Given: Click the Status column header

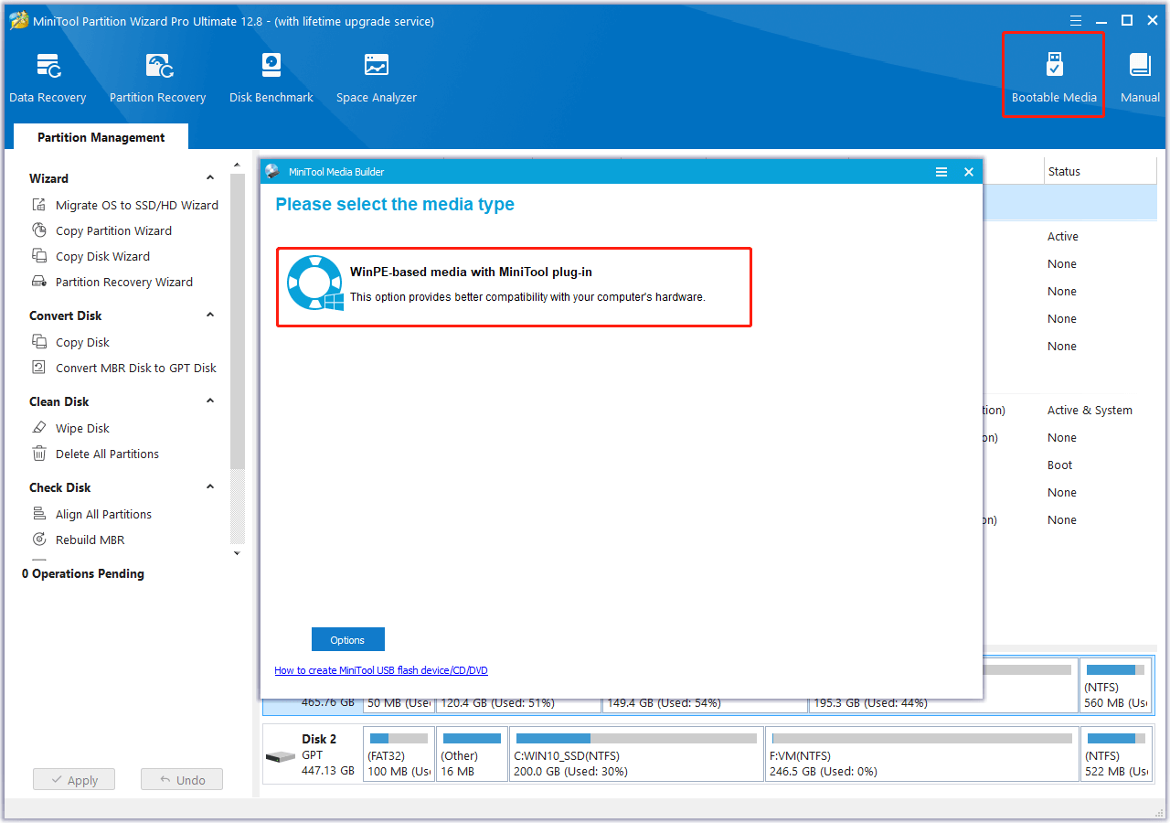Looking at the screenshot, I should 1101,171.
